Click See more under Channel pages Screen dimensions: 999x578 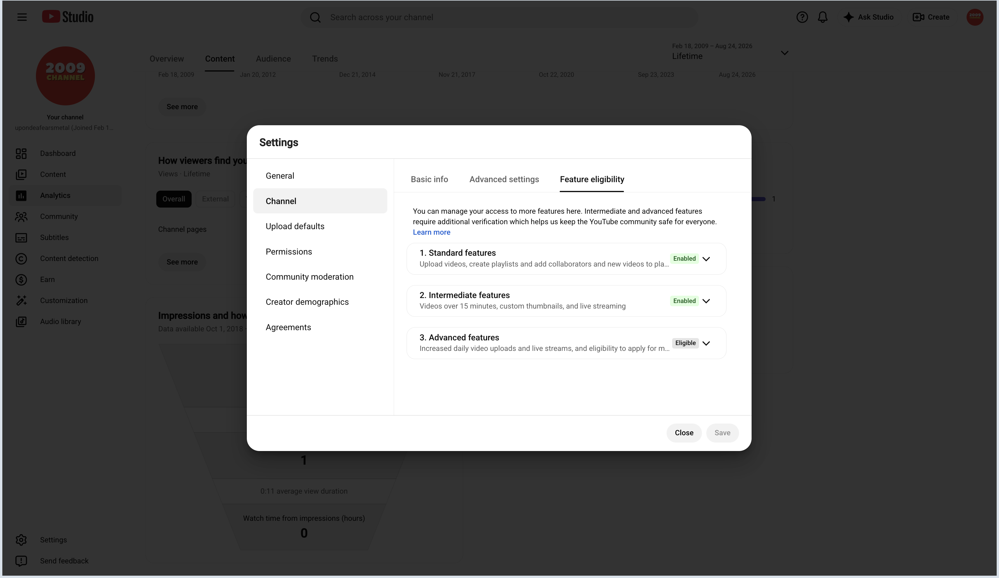(182, 262)
